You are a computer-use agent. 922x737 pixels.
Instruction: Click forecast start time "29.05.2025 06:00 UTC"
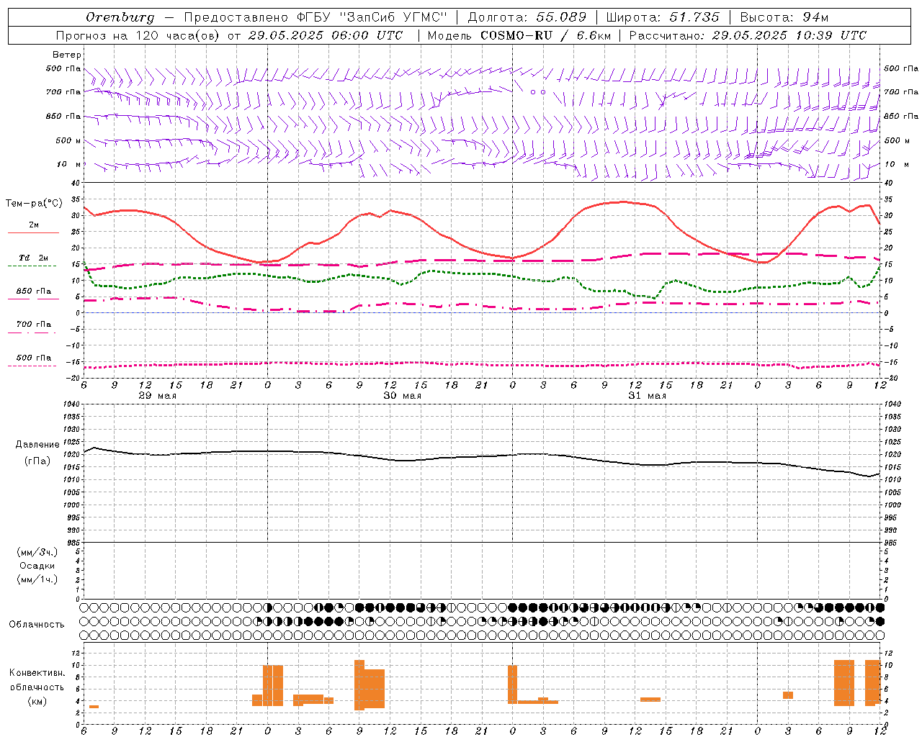click(326, 35)
